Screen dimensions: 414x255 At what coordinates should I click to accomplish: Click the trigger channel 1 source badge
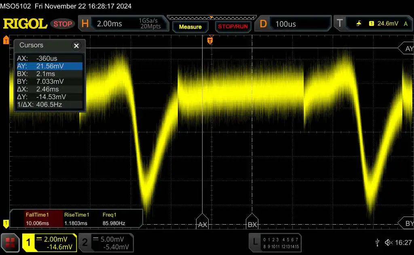pyautogui.click(x=371, y=24)
